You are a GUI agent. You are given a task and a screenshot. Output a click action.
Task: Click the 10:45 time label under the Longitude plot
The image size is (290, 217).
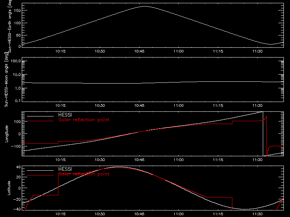point(139,159)
